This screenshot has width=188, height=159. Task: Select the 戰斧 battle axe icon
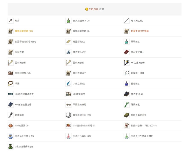coord(11,21)
